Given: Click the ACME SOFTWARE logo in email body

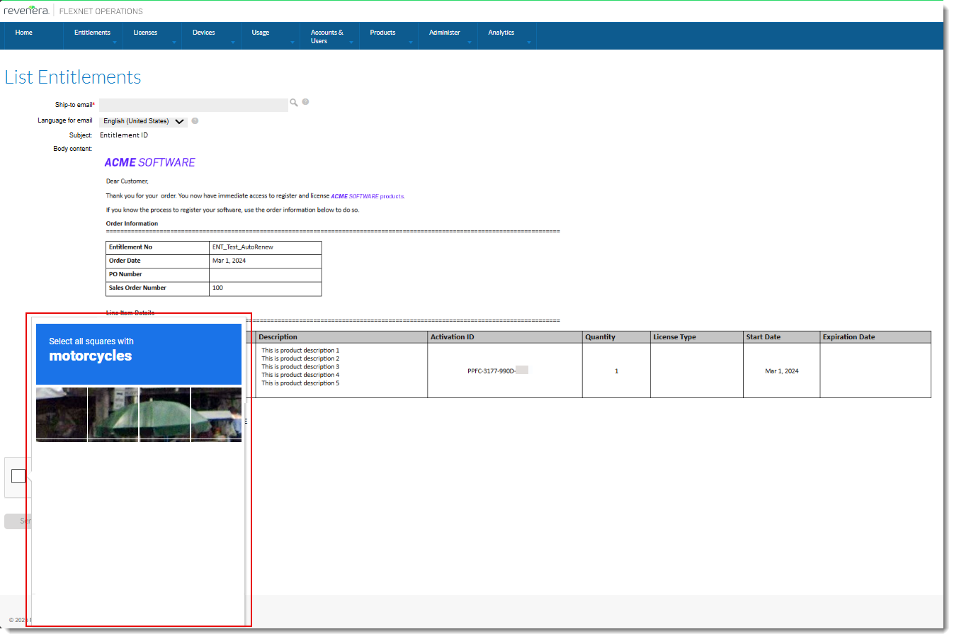Looking at the screenshot, I should [149, 163].
